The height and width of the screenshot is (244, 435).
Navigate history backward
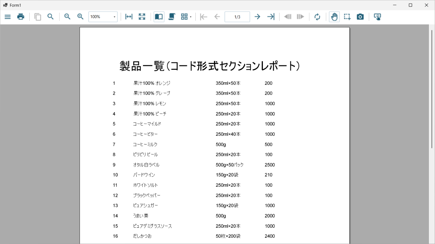[287, 17]
